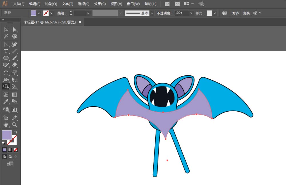Set paint mode to None

pyautogui.click(x=16, y=150)
